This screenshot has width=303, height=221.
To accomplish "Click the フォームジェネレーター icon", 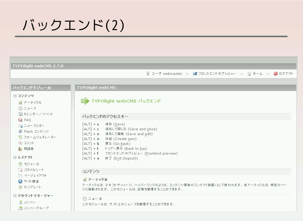I will (20, 137).
